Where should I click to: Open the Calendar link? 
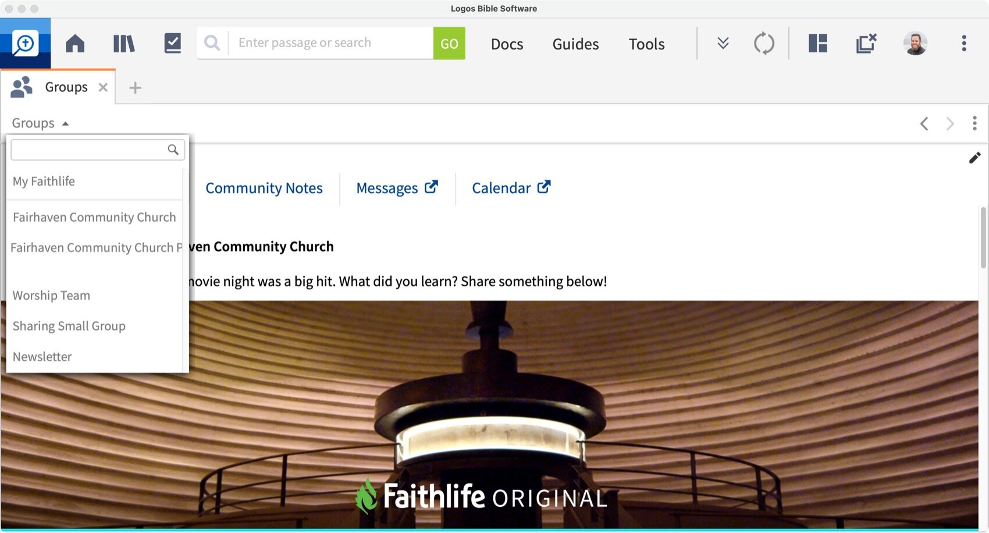[x=511, y=188]
